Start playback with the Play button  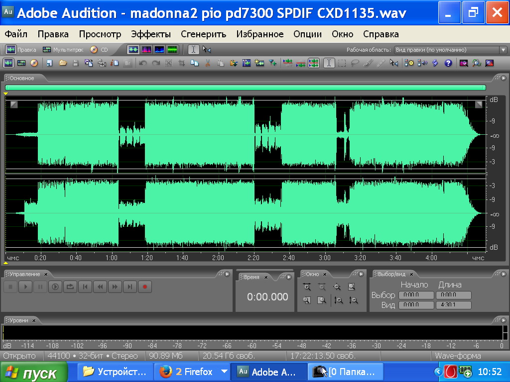[25, 287]
